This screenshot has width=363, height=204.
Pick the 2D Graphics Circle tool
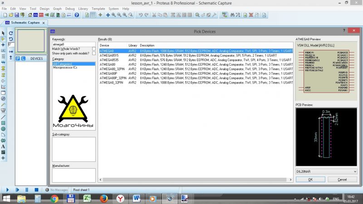tap(3, 129)
